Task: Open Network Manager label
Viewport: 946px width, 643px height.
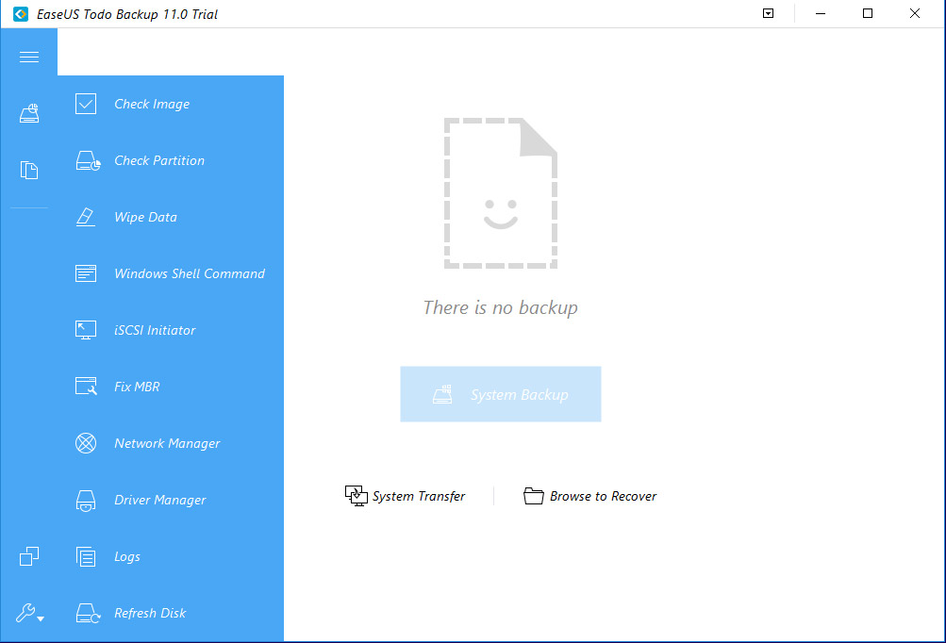Action: [x=167, y=443]
